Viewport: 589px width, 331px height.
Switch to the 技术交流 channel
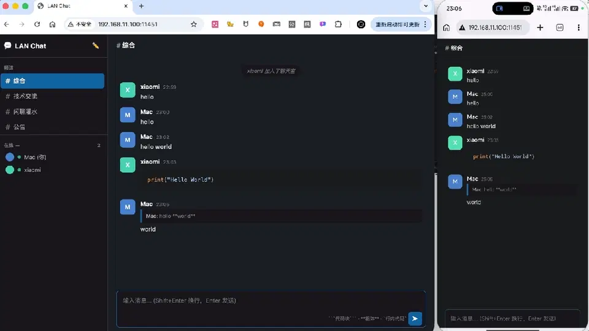click(x=53, y=96)
